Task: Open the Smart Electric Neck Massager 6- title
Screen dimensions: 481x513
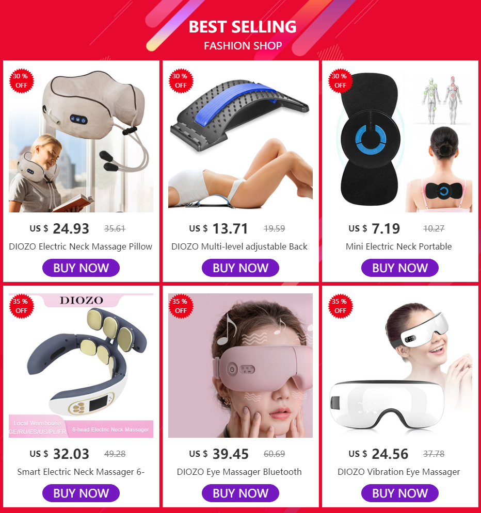Action: coord(81,472)
